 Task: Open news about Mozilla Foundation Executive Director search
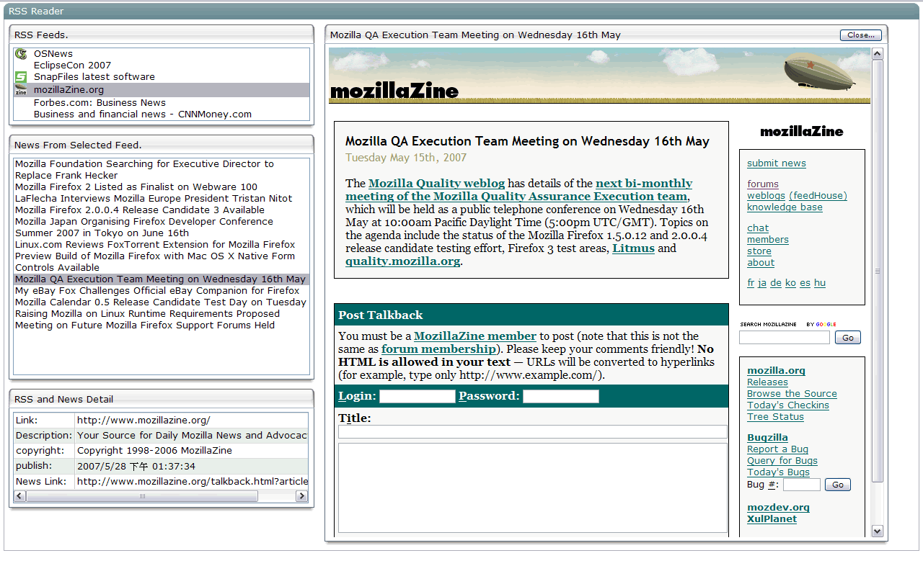pos(162,170)
